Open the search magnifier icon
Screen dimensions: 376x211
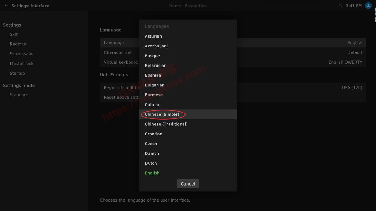click(340, 6)
